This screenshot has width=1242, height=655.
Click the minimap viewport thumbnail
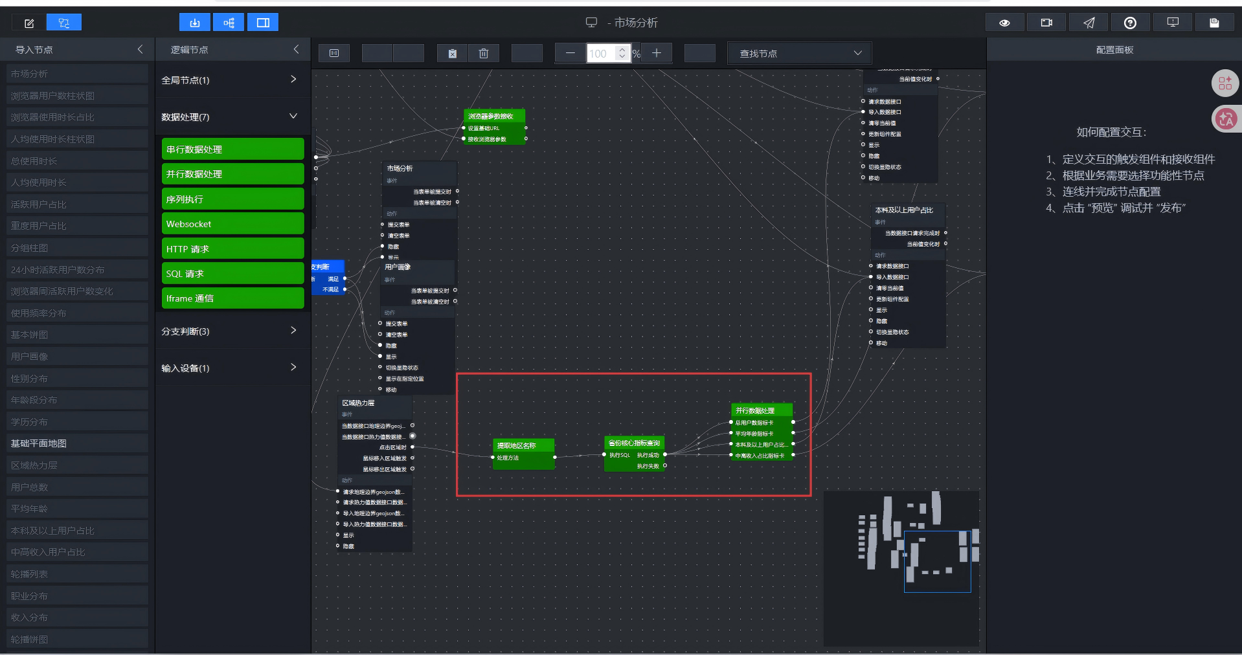coord(937,561)
